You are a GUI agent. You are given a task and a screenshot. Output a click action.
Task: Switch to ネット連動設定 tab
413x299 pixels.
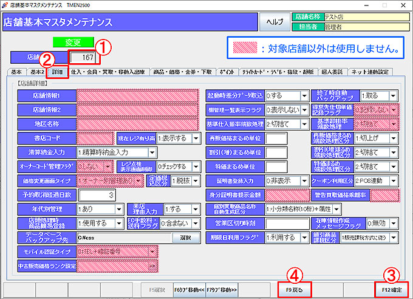[370, 72]
